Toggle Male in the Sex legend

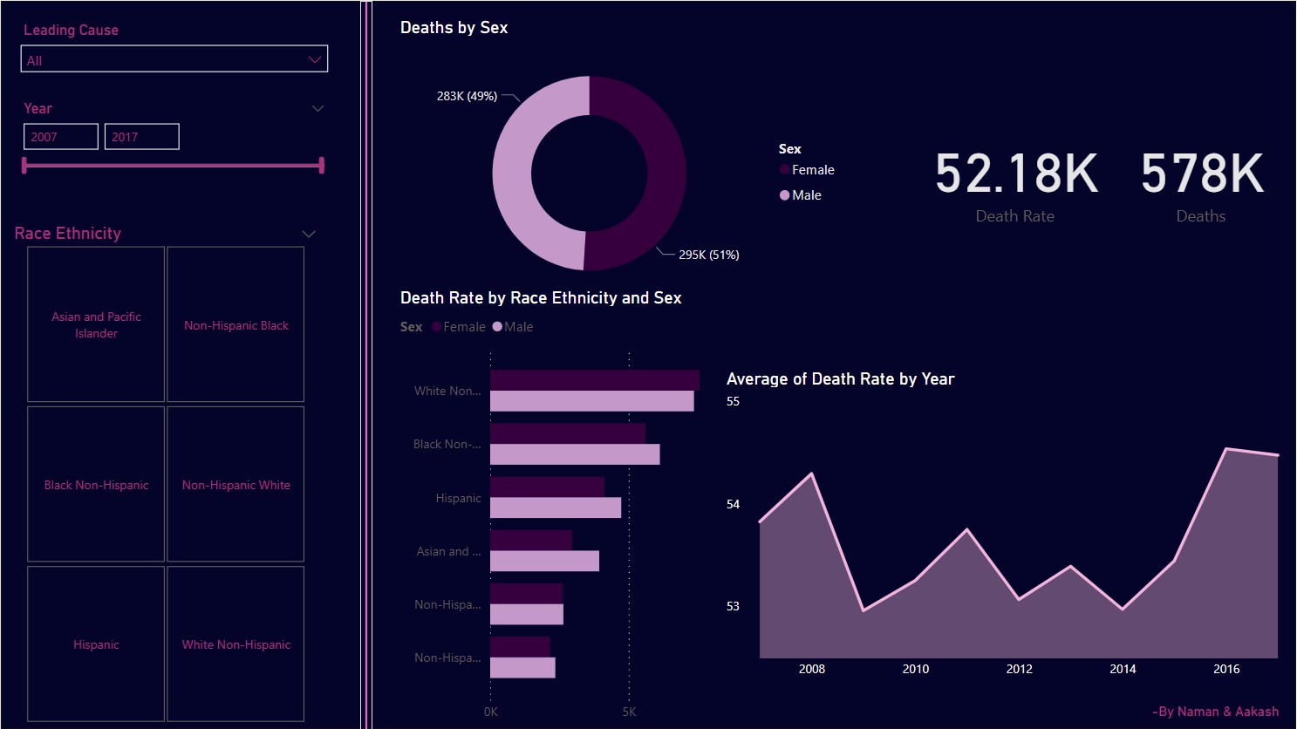click(800, 194)
